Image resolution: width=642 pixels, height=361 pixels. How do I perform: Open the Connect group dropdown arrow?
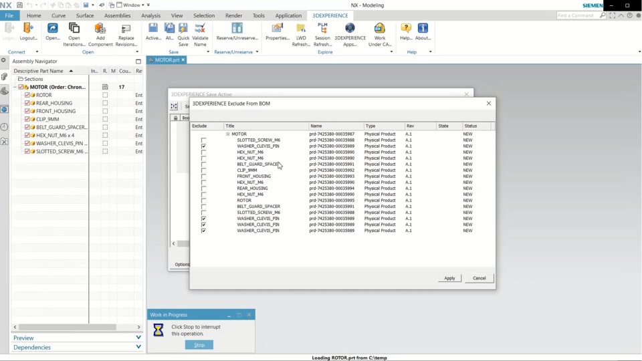point(37,52)
